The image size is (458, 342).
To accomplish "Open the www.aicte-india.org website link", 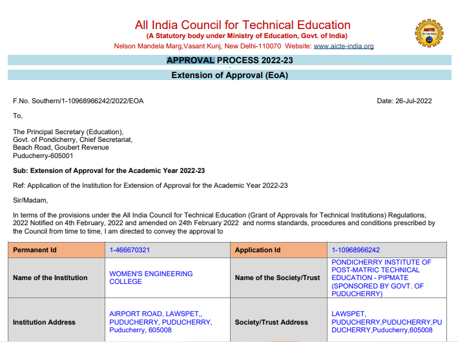I will (x=344, y=46).
